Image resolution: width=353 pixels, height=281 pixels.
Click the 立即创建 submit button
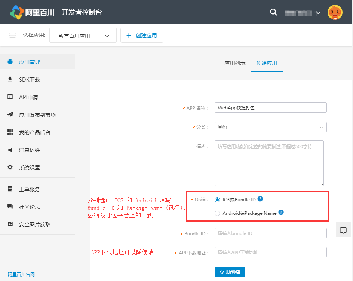click(230, 272)
